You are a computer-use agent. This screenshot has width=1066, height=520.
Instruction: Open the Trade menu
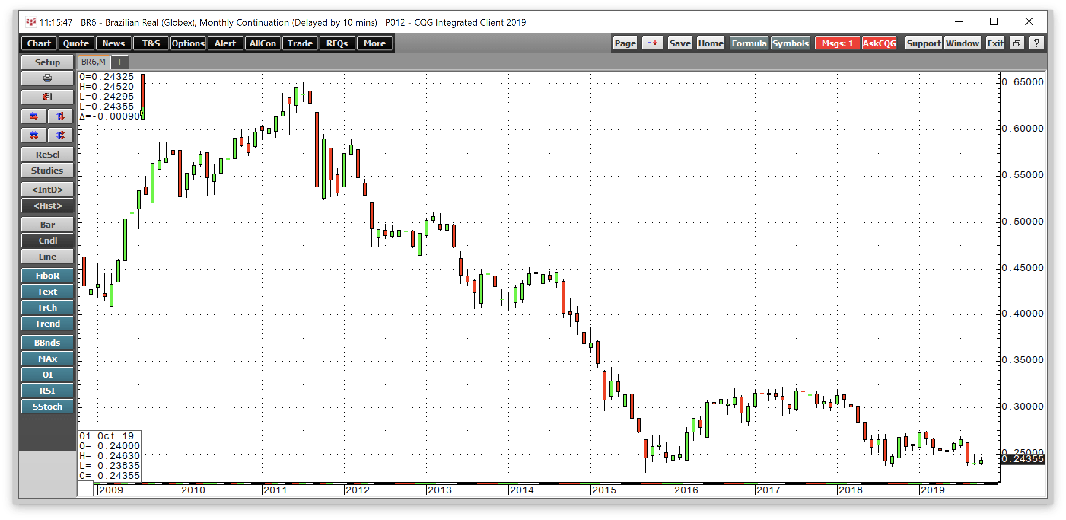coord(300,43)
